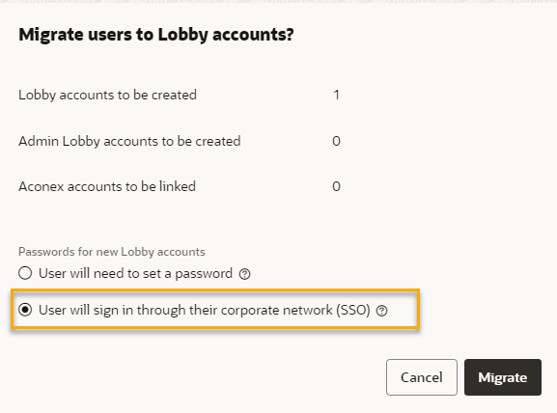
Task: Open help icon beside set a password option
Action: pos(244,274)
